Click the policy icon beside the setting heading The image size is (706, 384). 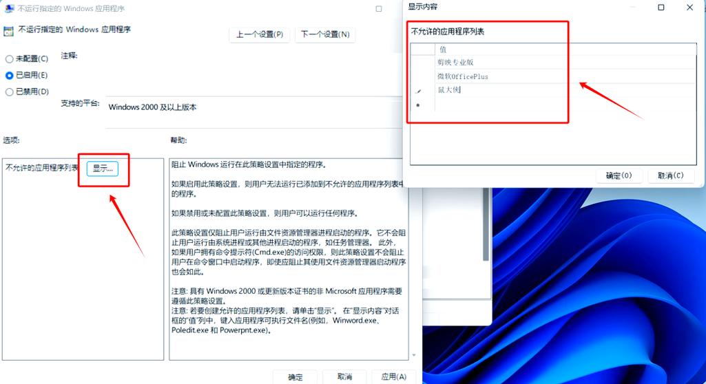click(x=9, y=31)
